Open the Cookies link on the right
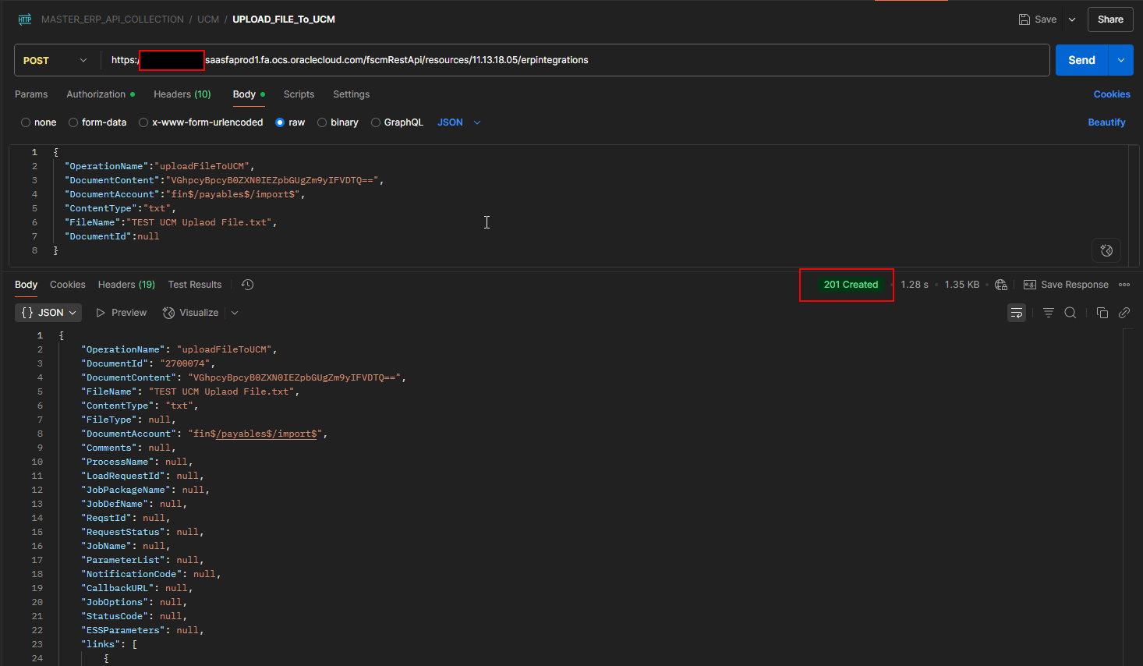Screen dimensions: 1143x666 pyautogui.click(x=1112, y=94)
